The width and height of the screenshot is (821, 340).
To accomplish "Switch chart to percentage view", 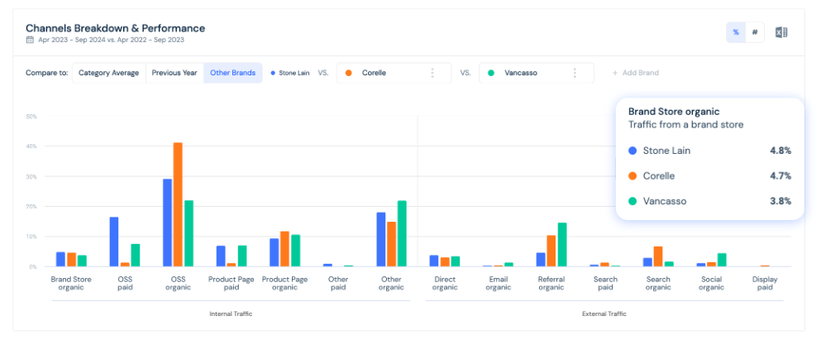I will 736,32.
